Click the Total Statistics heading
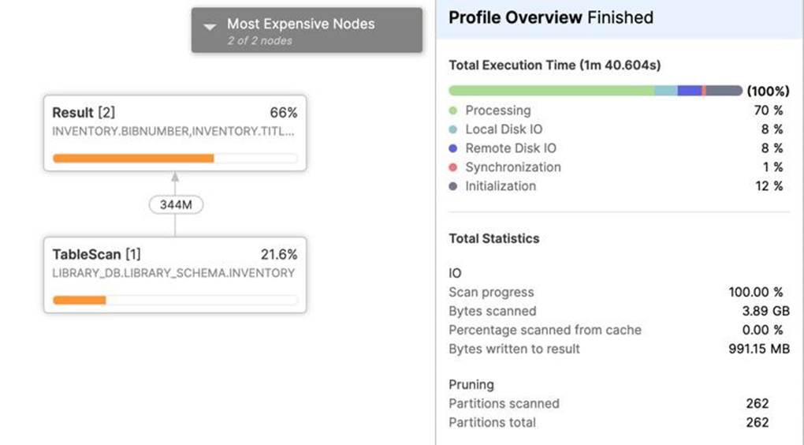This screenshot has width=804, height=445. click(x=494, y=238)
